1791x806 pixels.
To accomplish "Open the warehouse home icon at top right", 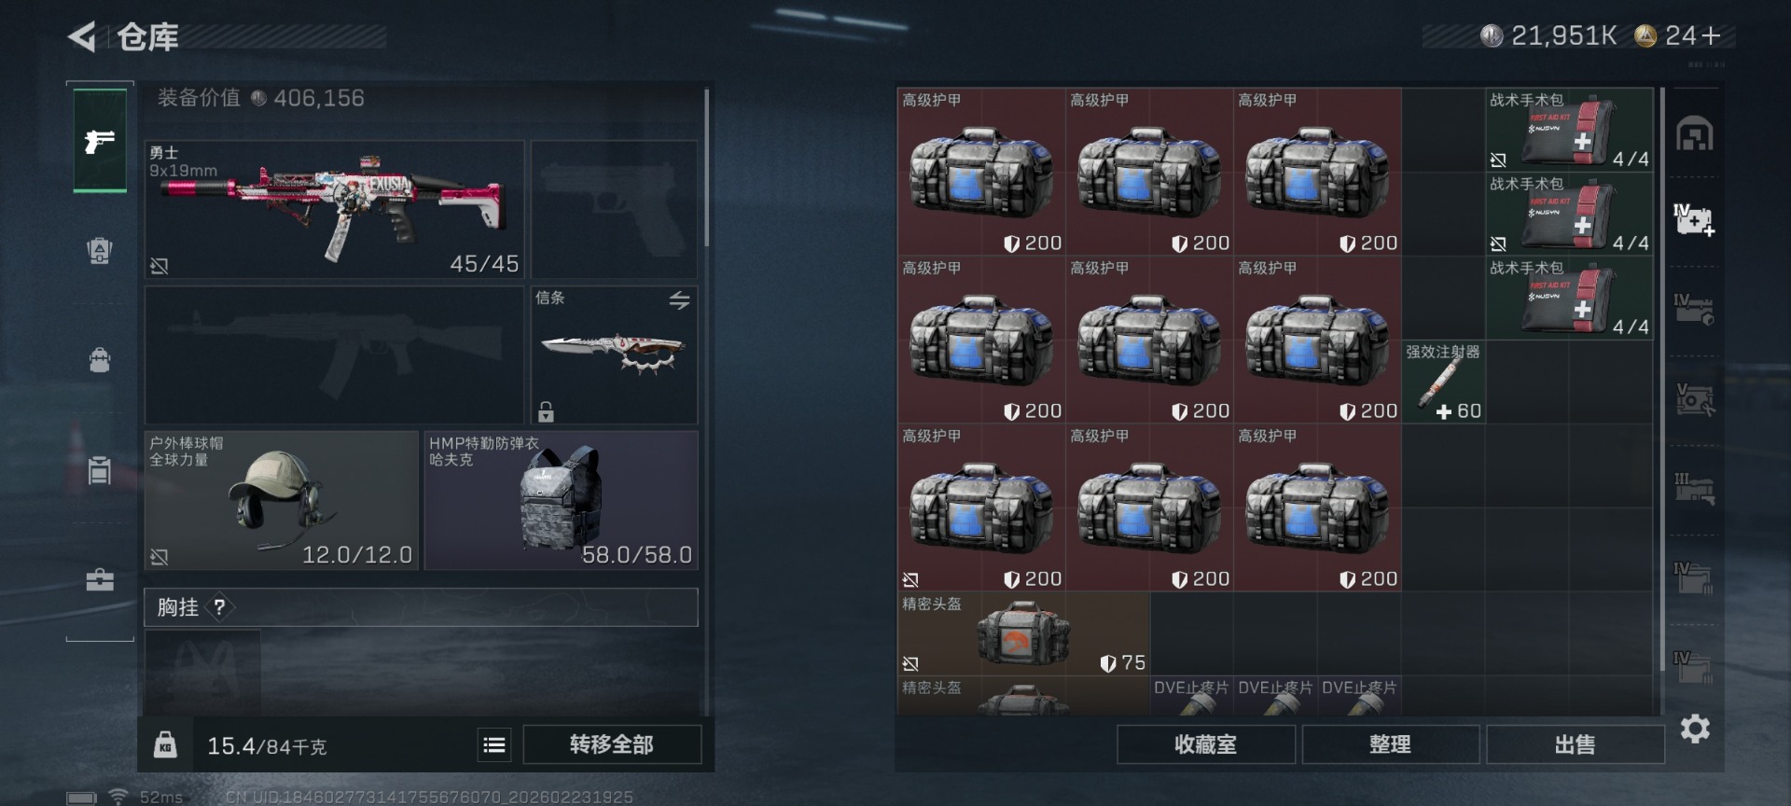I will click(x=1694, y=134).
